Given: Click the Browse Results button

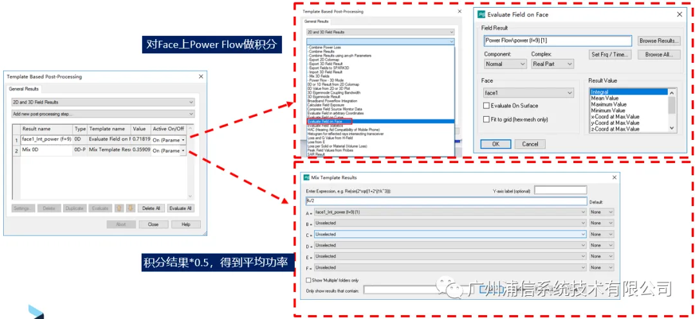Looking at the screenshot, I should point(659,40).
